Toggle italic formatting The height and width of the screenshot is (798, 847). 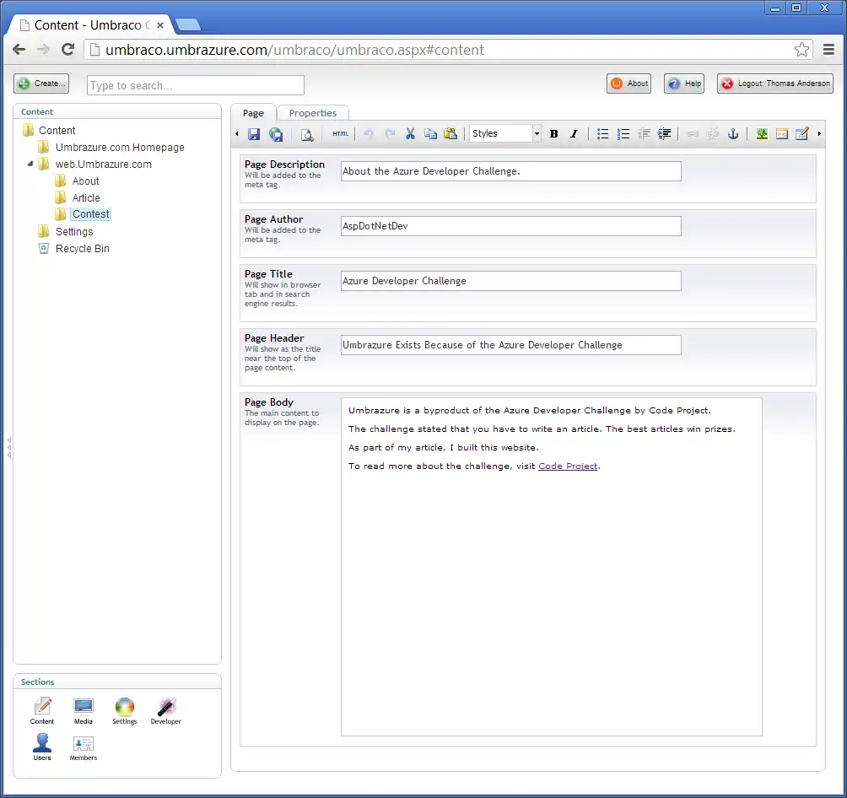pos(575,134)
